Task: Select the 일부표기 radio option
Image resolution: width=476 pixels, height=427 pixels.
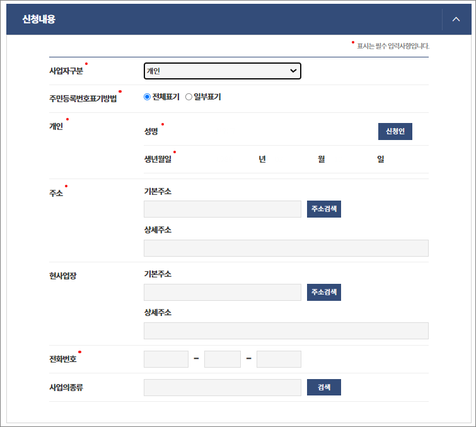Action: (x=189, y=97)
